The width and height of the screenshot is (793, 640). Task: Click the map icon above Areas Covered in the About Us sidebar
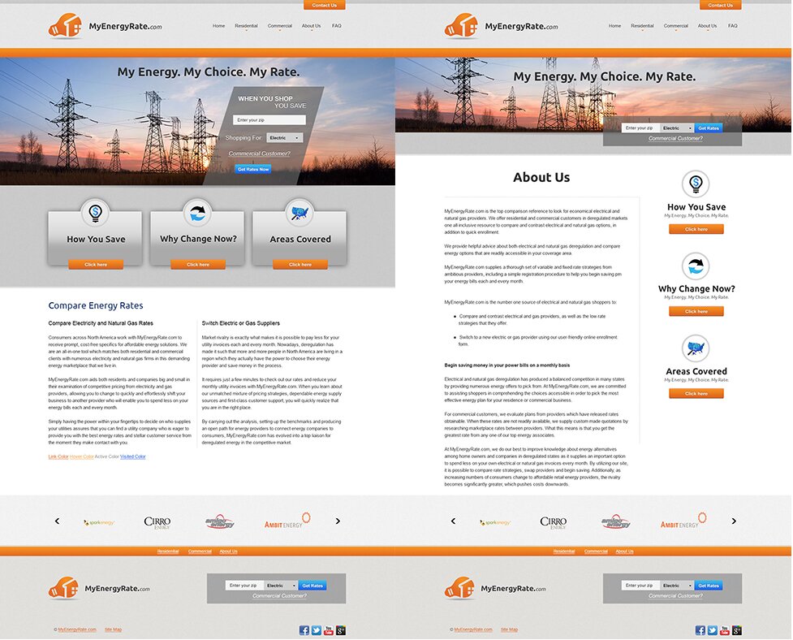(x=696, y=348)
